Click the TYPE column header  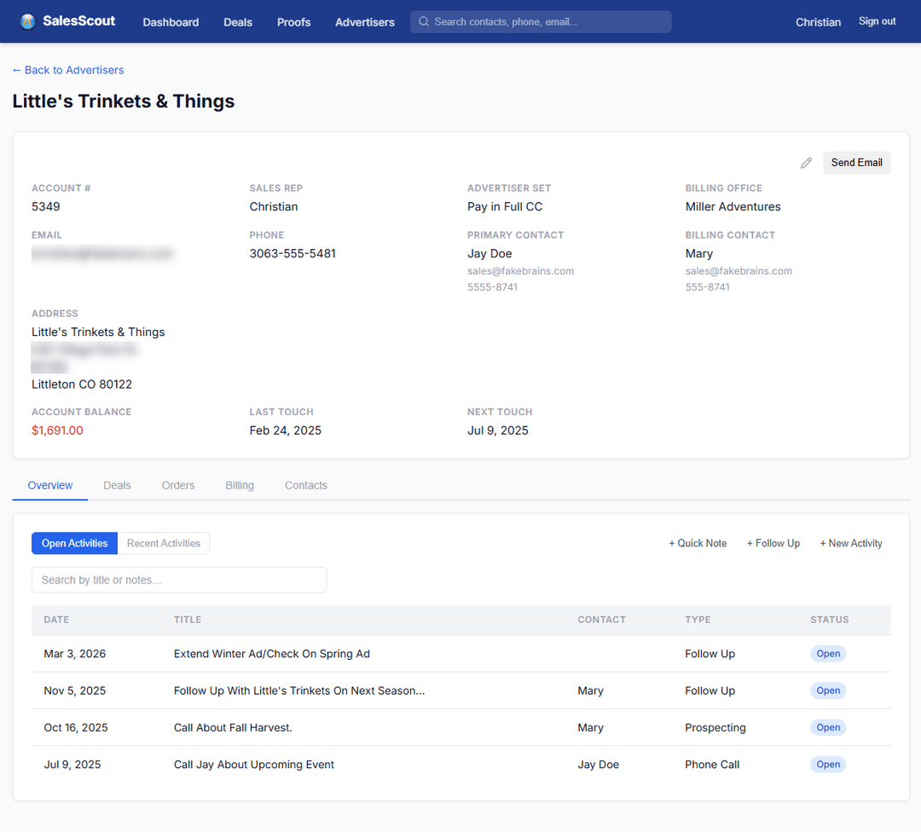(x=698, y=620)
